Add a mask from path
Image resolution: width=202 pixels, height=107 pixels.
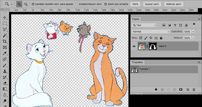181,89
